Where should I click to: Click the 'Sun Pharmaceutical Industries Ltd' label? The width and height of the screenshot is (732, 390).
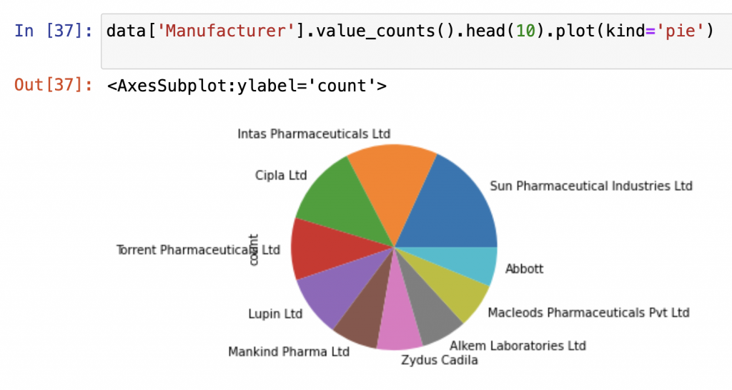tap(591, 186)
